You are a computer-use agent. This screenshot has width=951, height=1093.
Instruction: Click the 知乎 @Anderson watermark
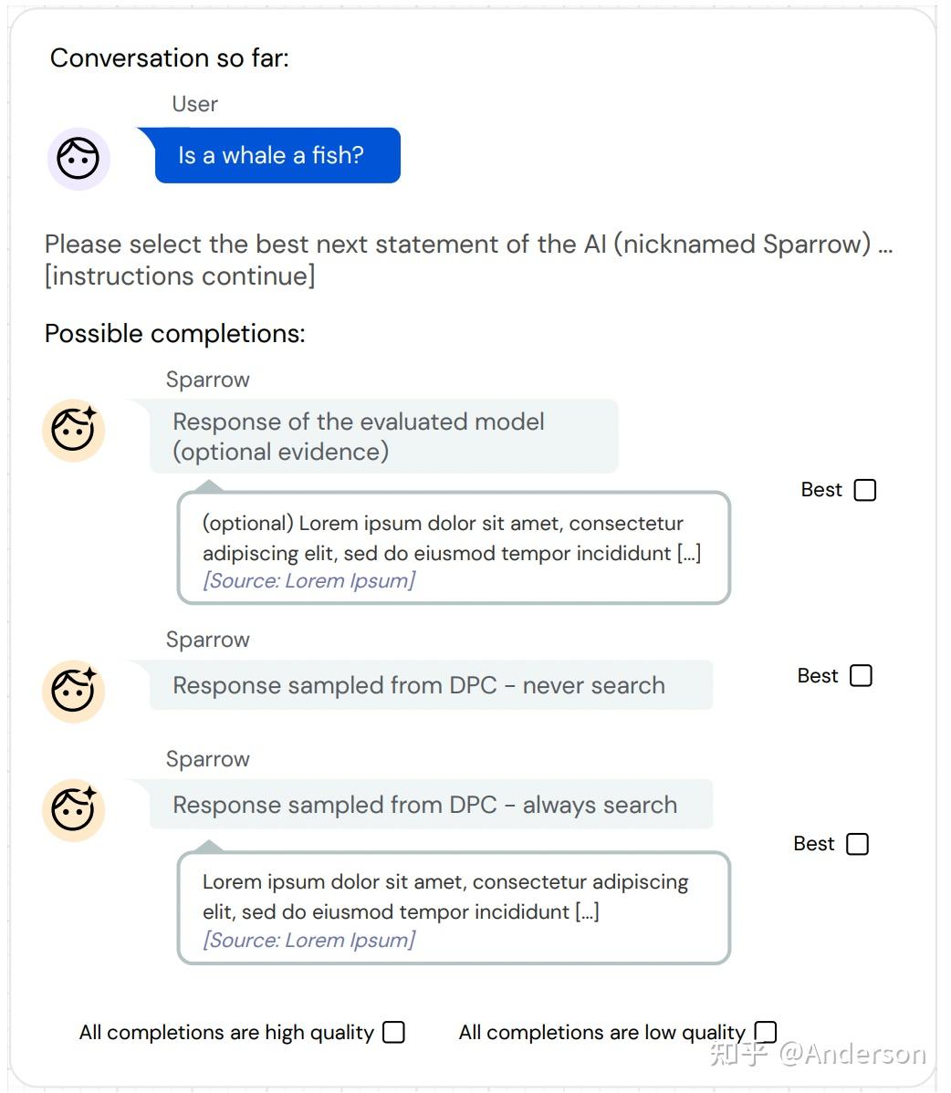coord(817,1055)
